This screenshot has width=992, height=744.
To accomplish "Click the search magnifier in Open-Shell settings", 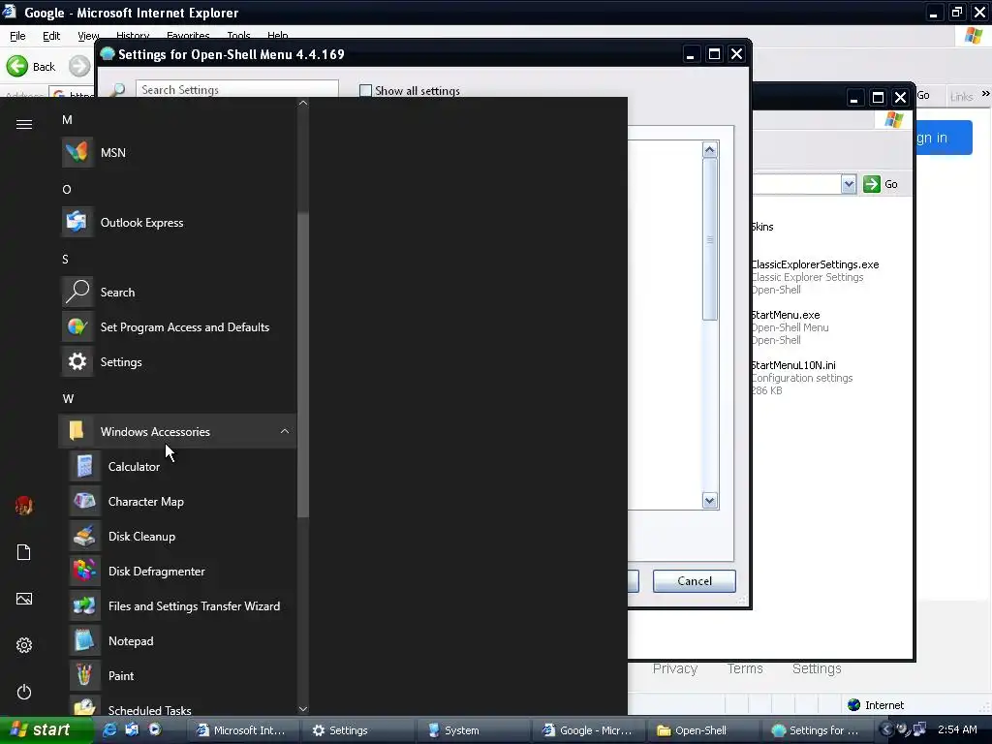I will (x=117, y=90).
